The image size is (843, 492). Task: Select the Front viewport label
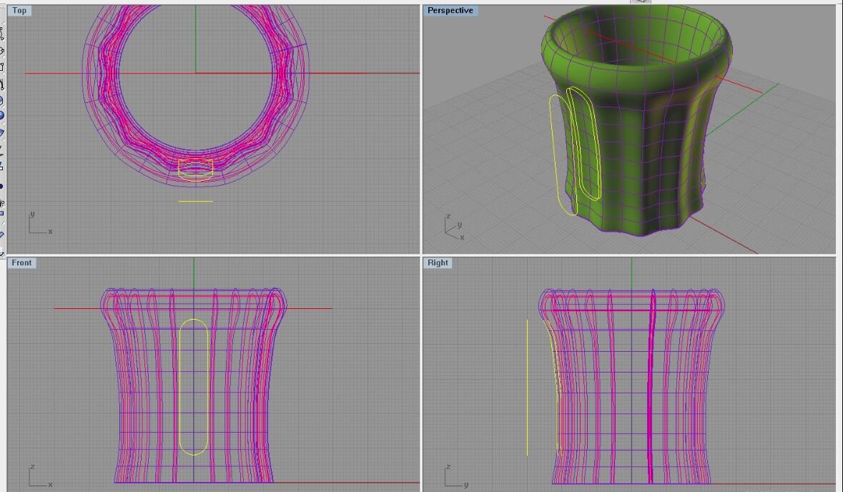(21, 262)
